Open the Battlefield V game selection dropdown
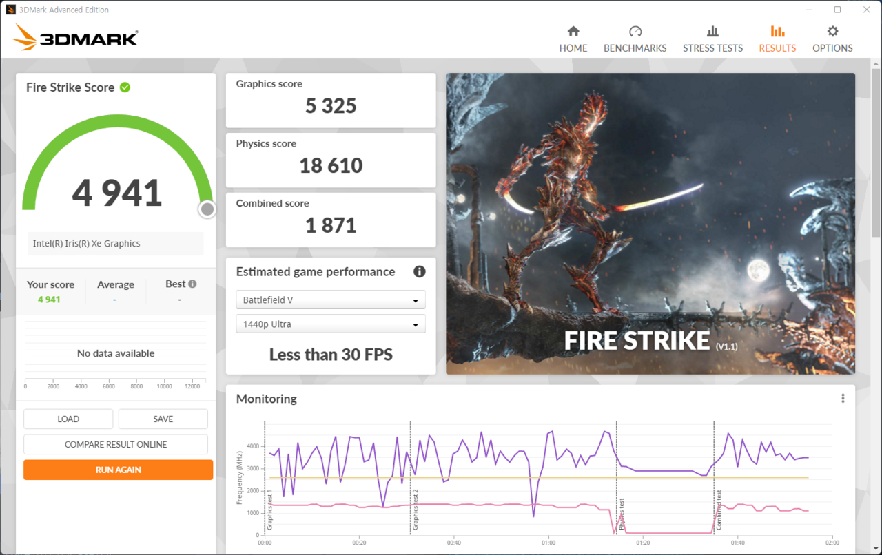Viewport: 882px width, 555px height. pyautogui.click(x=330, y=300)
